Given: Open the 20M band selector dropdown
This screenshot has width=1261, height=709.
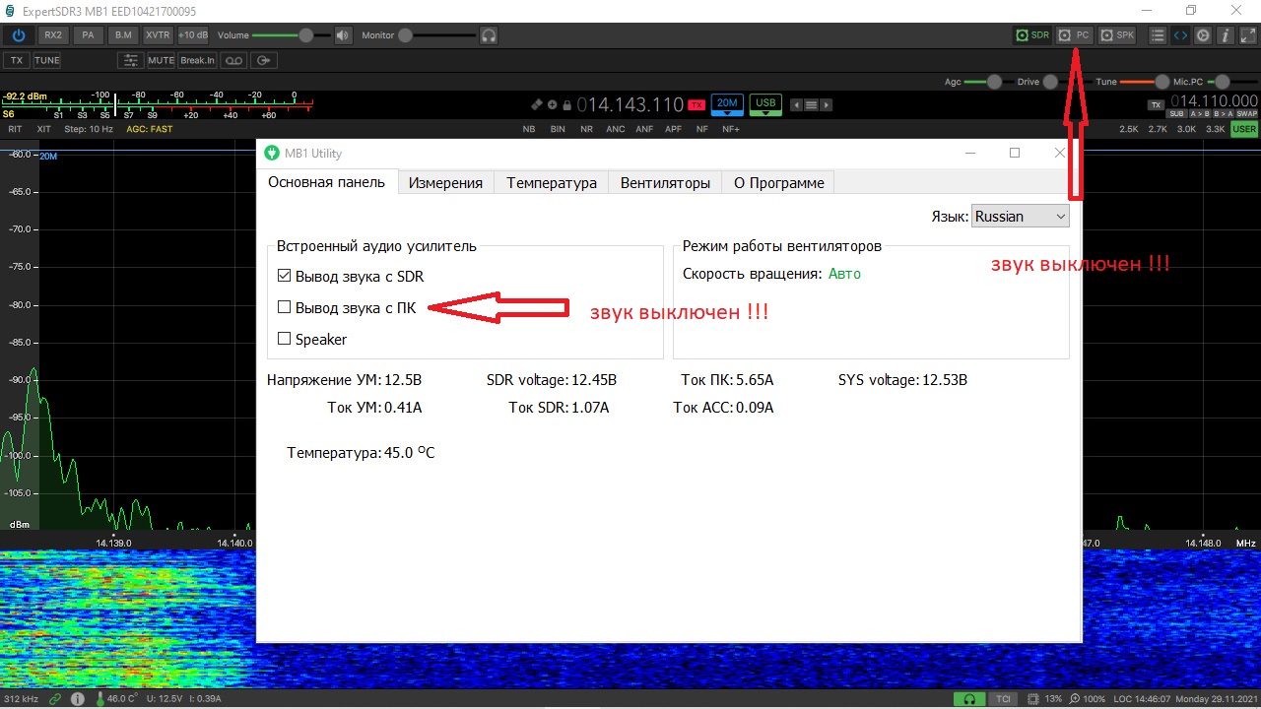Looking at the screenshot, I should coord(726,103).
